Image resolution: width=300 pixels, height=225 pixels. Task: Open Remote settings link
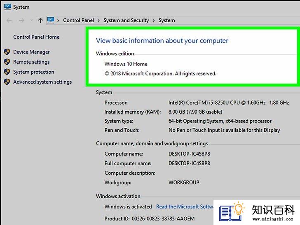click(x=31, y=62)
